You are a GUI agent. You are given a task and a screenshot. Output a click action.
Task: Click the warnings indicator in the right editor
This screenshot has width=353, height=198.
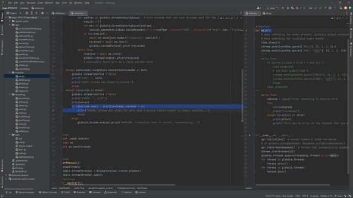[336, 18]
